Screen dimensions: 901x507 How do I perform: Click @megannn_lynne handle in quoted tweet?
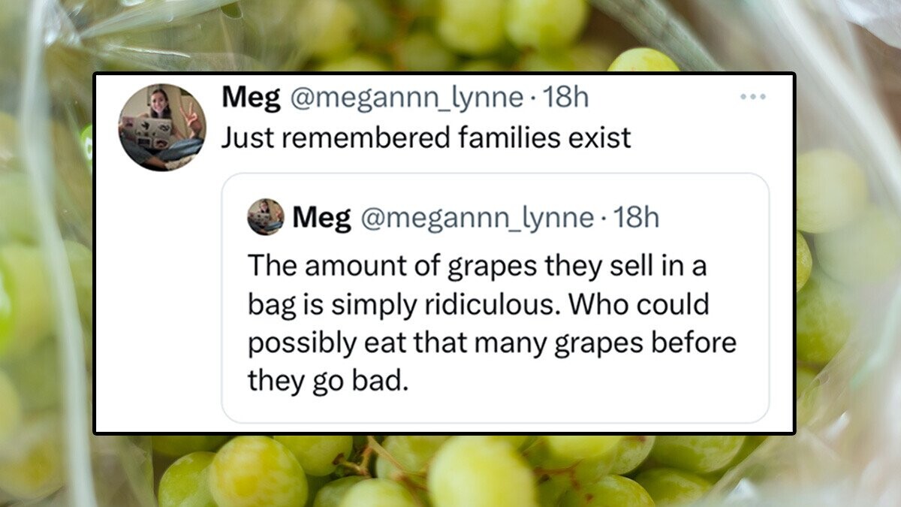click(x=477, y=218)
